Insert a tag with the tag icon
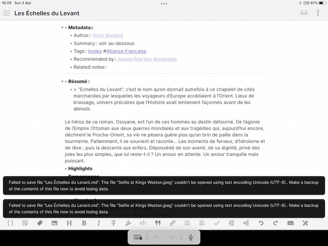328x246 pixels. [x=40, y=223]
